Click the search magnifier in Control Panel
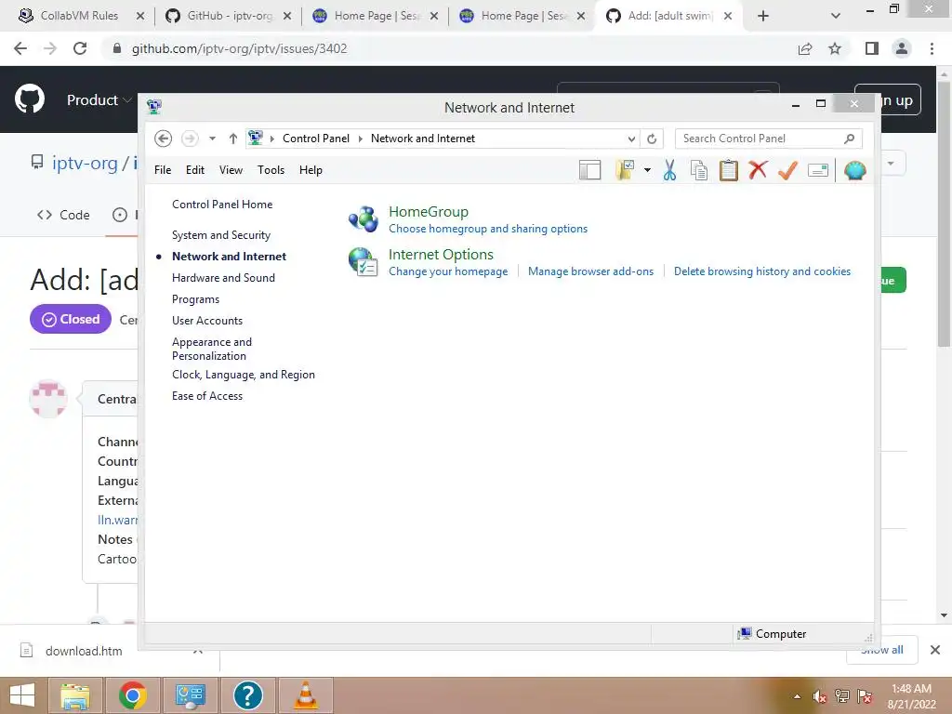The height and width of the screenshot is (714, 952). [849, 139]
